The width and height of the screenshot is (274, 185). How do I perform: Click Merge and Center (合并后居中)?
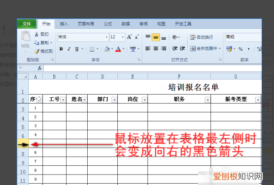pyautogui.click(x=204, y=48)
